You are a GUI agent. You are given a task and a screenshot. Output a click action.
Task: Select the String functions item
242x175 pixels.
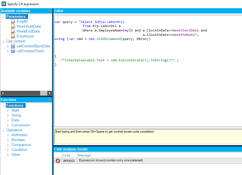click(16, 115)
